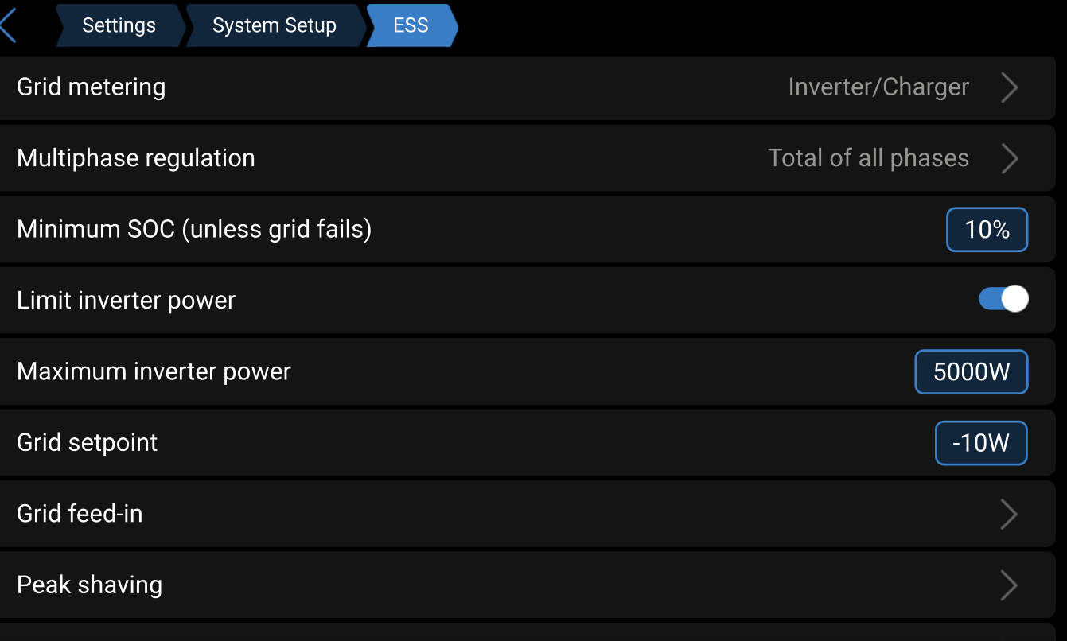Open Grid metering chevron arrow

1009,87
